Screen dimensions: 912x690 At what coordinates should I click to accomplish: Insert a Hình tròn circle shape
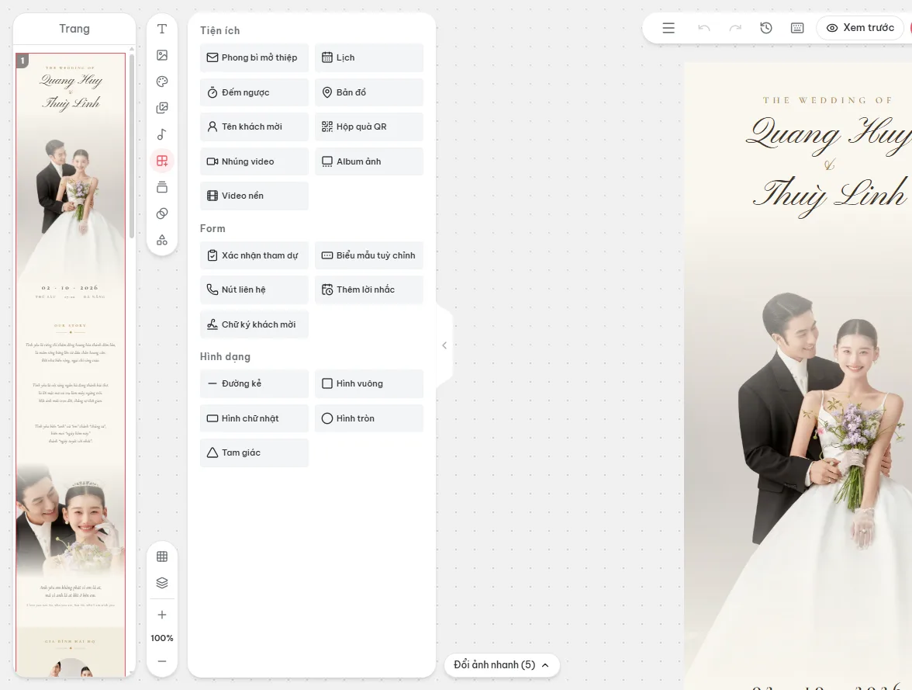click(369, 418)
